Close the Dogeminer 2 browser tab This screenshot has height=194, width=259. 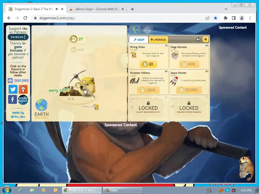tap(62, 9)
